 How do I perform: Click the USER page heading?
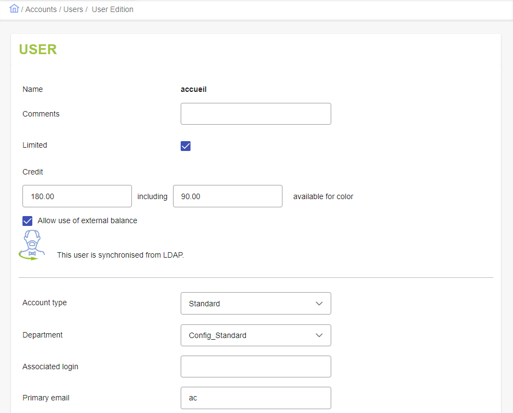pyautogui.click(x=38, y=49)
